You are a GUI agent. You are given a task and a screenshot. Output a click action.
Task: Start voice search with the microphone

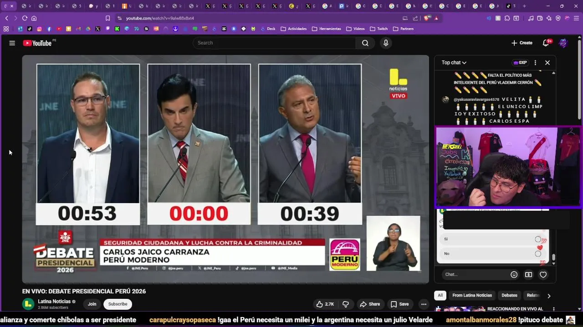[386, 43]
